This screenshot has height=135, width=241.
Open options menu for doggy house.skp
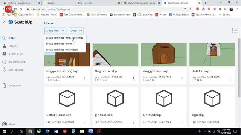[x=182, y=78]
